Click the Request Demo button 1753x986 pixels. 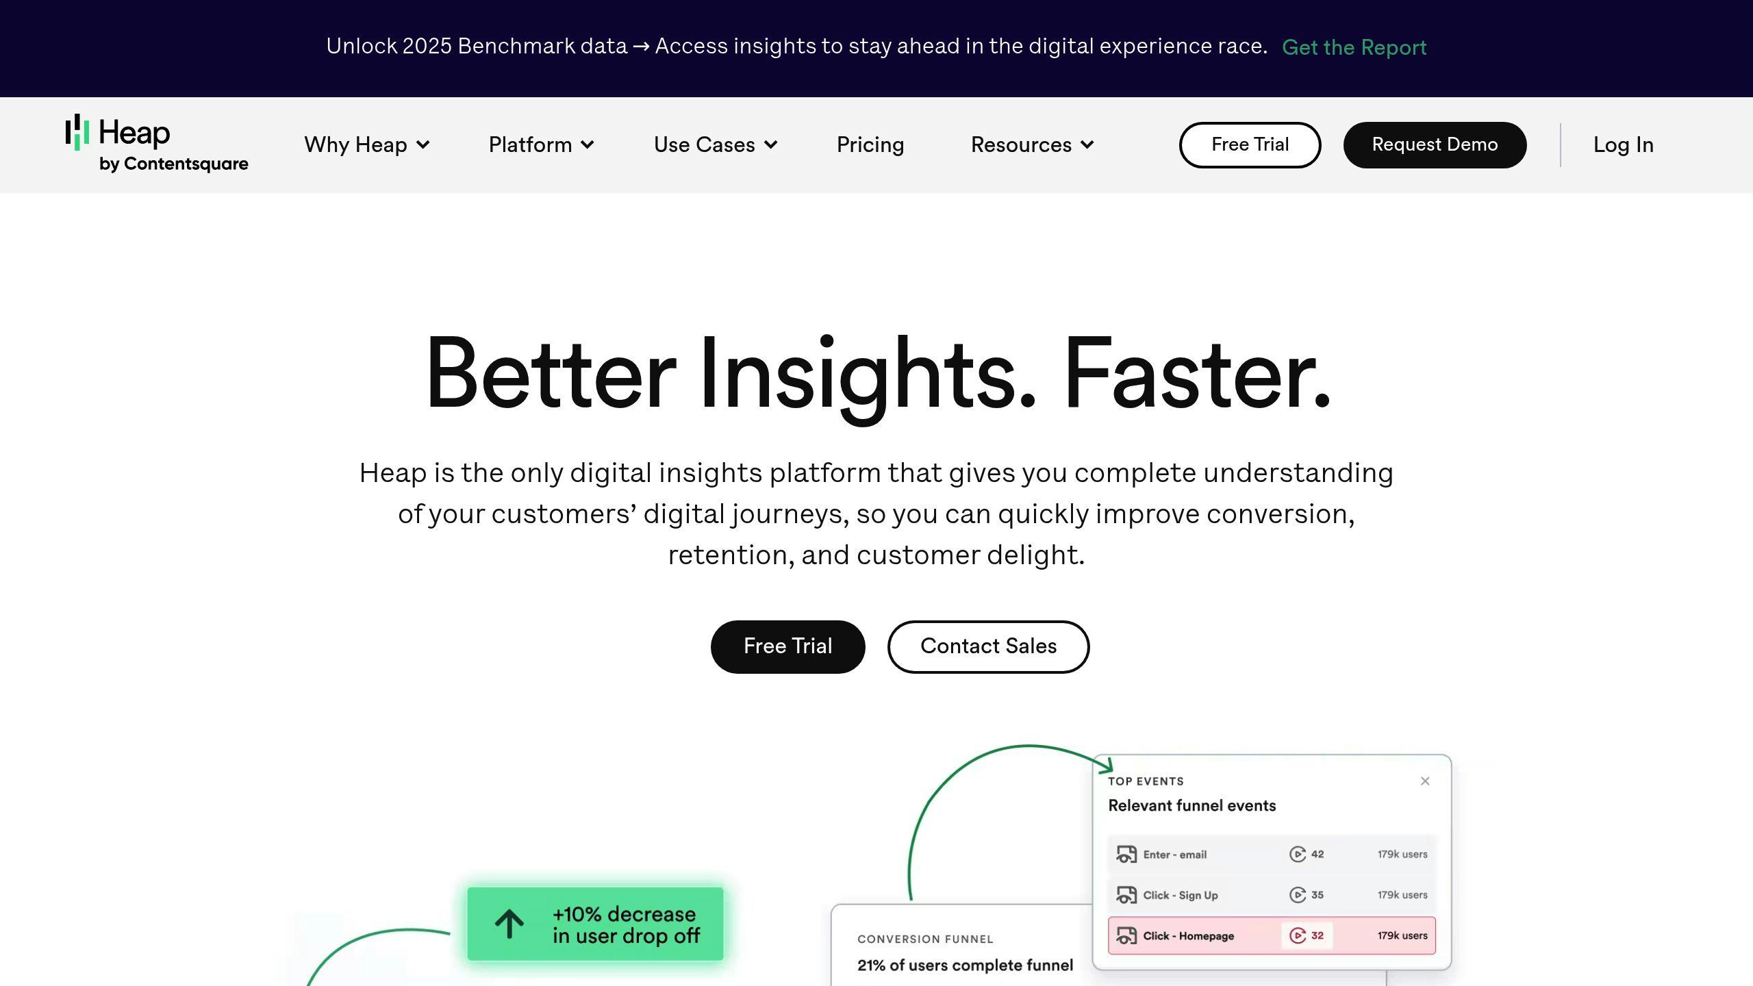point(1435,144)
